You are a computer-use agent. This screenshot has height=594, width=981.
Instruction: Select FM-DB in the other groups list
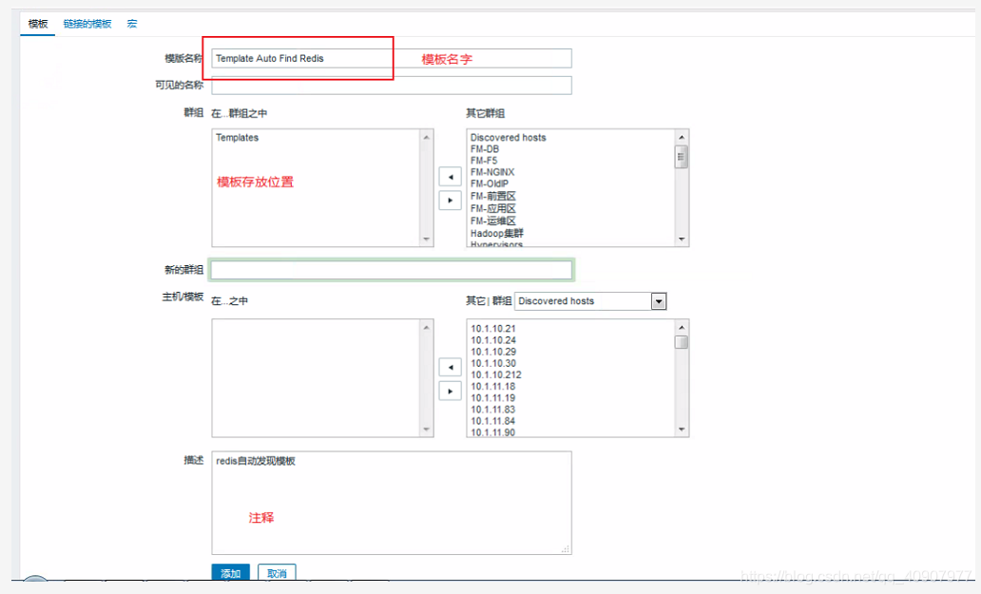485,149
